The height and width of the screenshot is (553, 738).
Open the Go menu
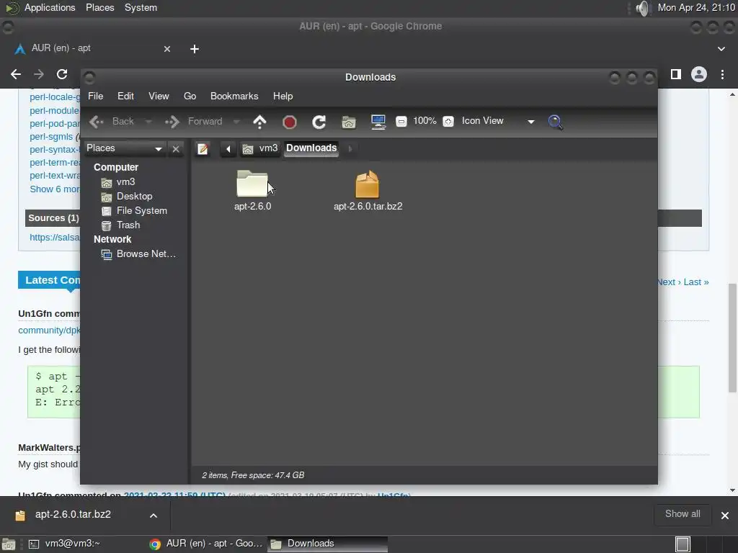[x=190, y=96]
